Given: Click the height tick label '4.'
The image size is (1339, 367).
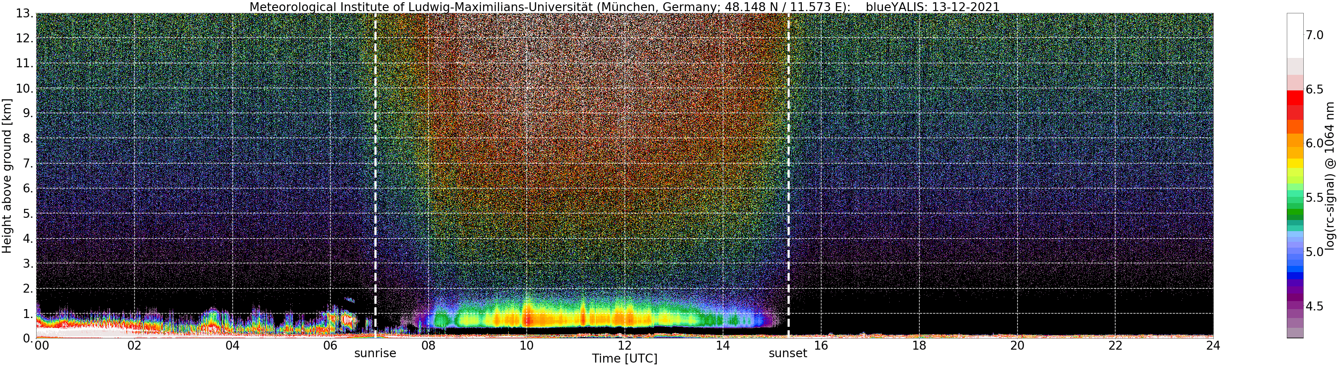Looking at the screenshot, I should (28, 238).
